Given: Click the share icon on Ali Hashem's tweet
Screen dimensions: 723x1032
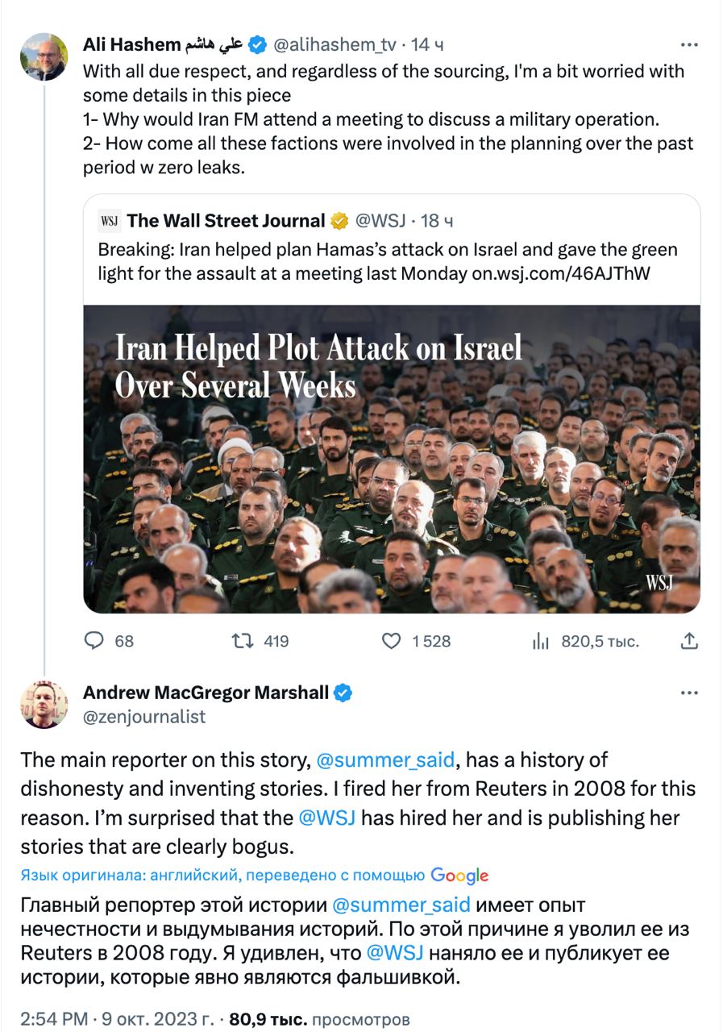Looking at the screenshot, I should point(689,641).
